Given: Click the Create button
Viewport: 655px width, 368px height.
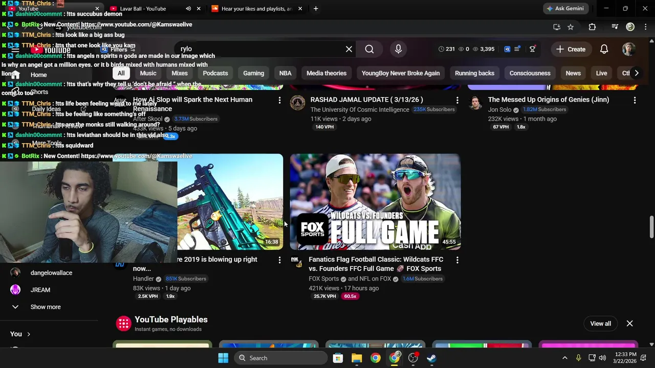Looking at the screenshot, I should coord(571,49).
